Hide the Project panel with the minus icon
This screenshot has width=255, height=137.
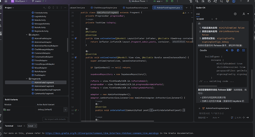click(65, 8)
